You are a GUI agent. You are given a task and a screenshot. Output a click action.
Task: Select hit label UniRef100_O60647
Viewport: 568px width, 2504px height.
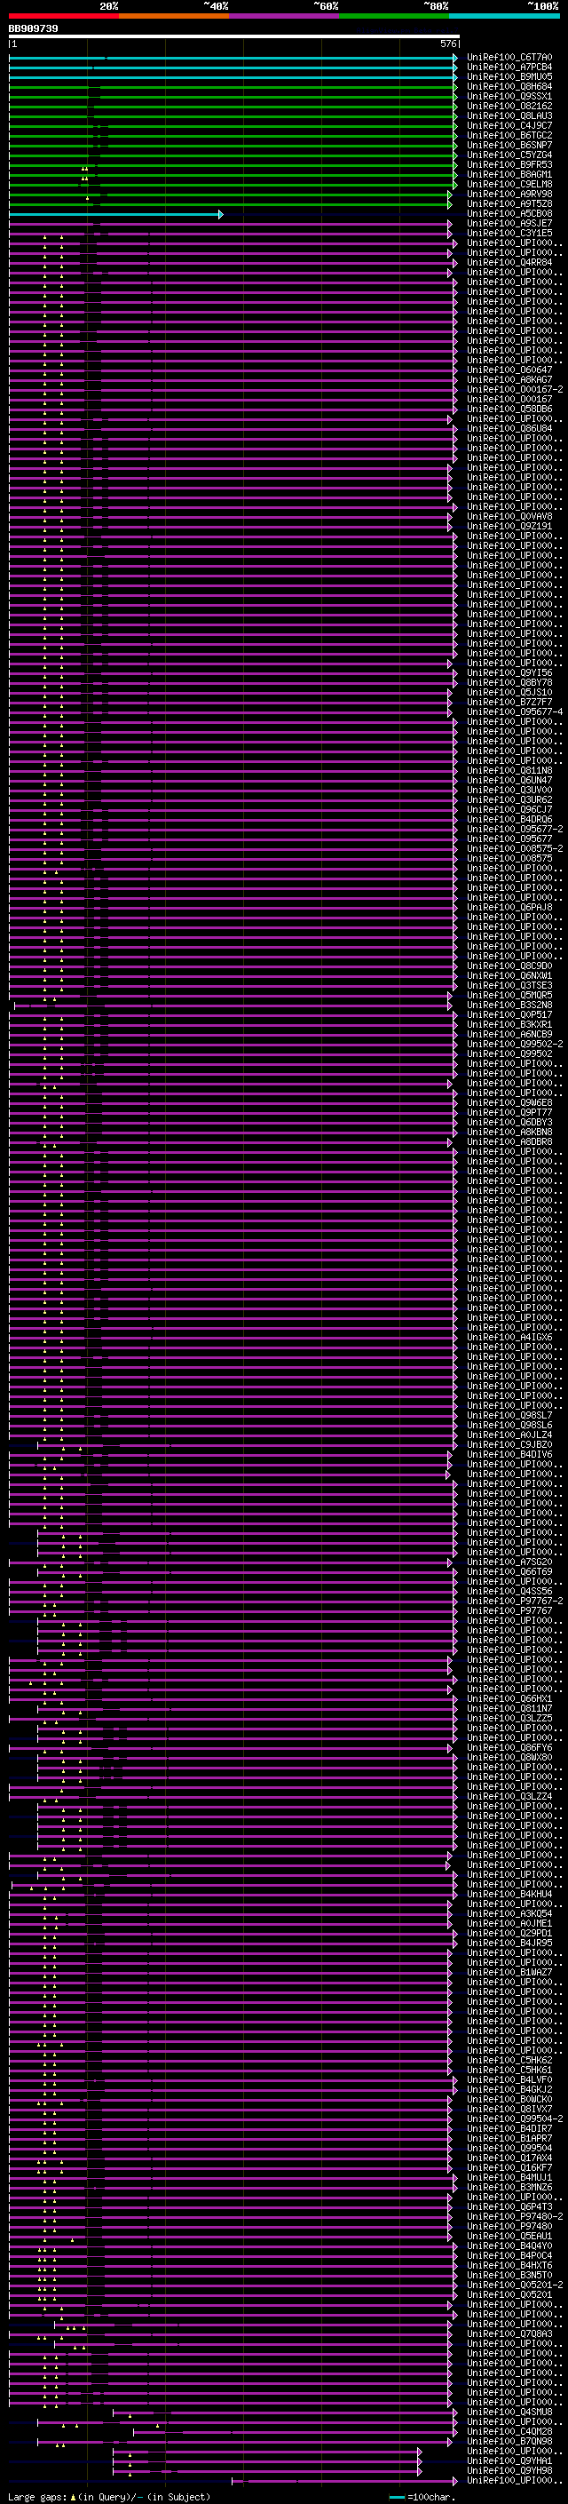(509, 370)
